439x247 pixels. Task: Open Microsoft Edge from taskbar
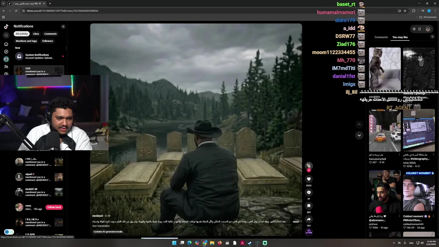click(x=189, y=243)
